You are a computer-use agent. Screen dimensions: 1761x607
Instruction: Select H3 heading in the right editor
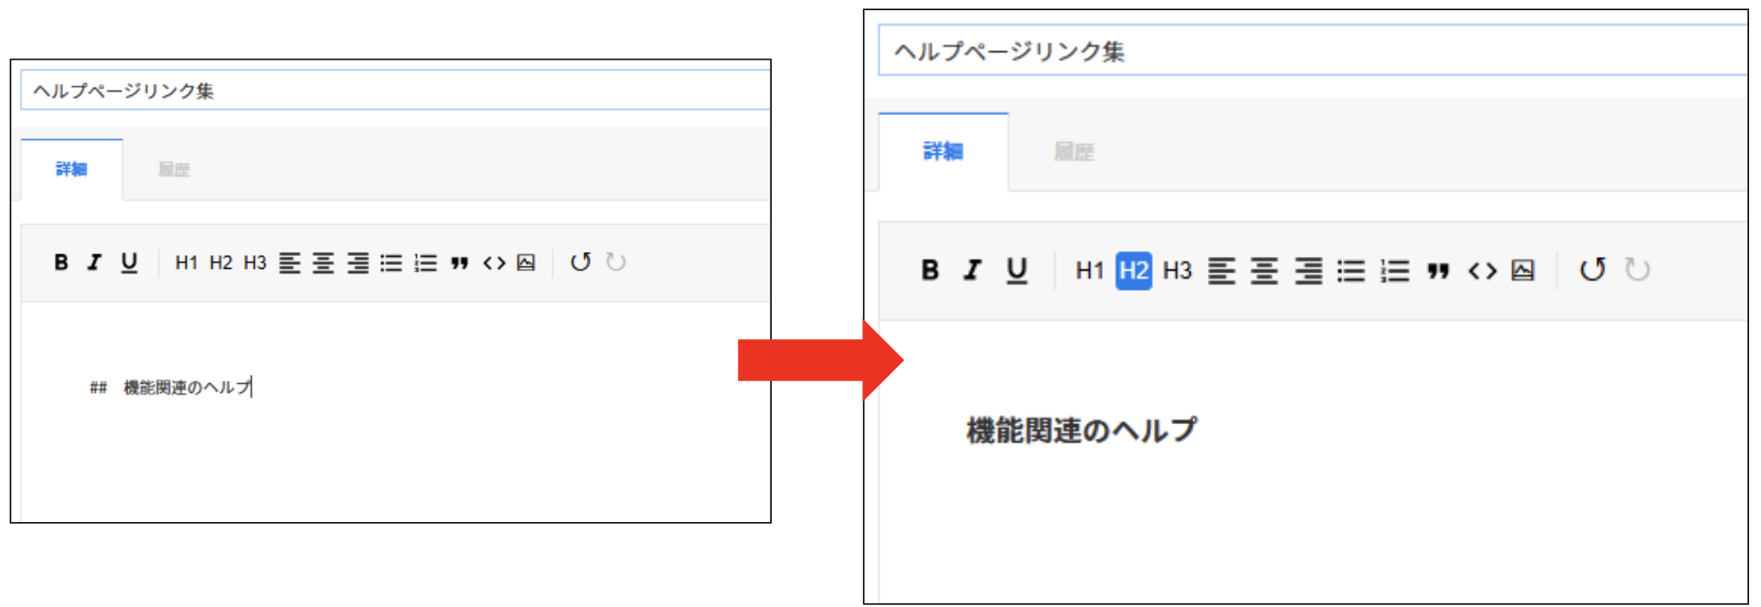coord(1177,271)
